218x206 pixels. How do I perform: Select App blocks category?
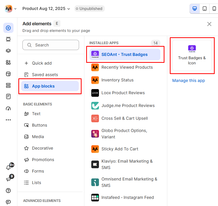coord(50,86)
